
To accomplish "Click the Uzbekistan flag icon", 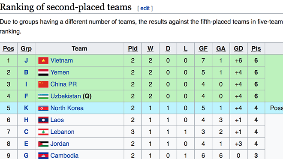I will pos(43,96).
